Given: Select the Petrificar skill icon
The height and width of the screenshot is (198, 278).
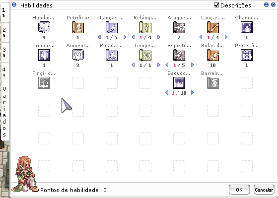Looking at the screenshot, I should click(x=78, y=27).
